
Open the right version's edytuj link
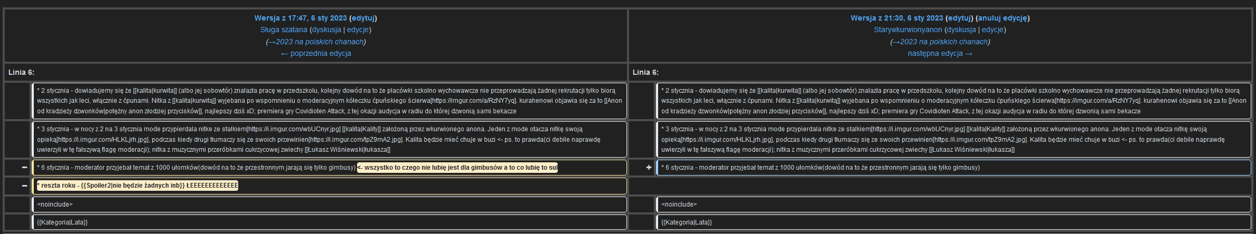pos(959,18)
